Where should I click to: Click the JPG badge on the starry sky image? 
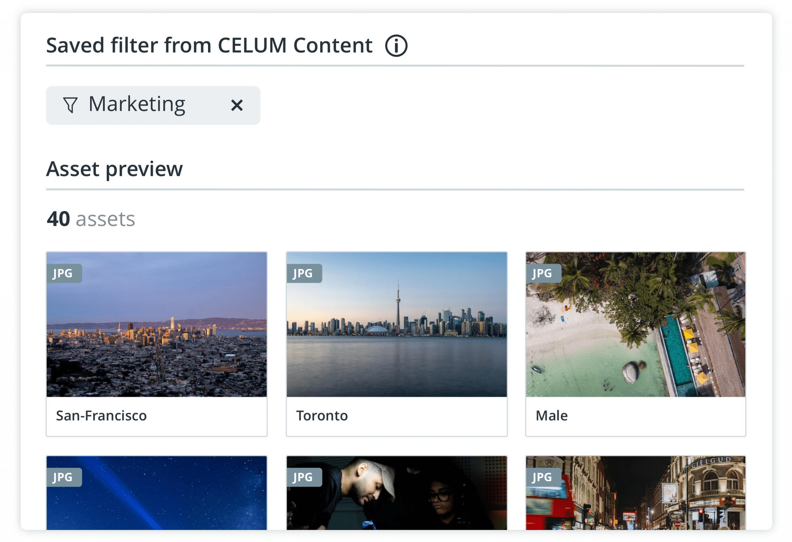click(64, 477)
